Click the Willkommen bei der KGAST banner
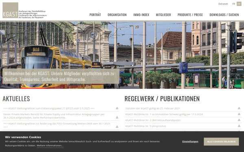Screen dimensions: 244x152 [x=61, y=76]
